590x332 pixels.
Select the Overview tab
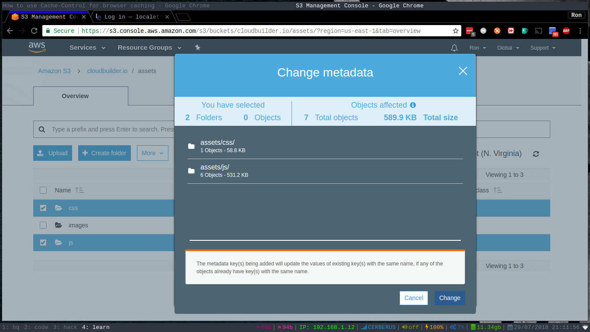75,96
